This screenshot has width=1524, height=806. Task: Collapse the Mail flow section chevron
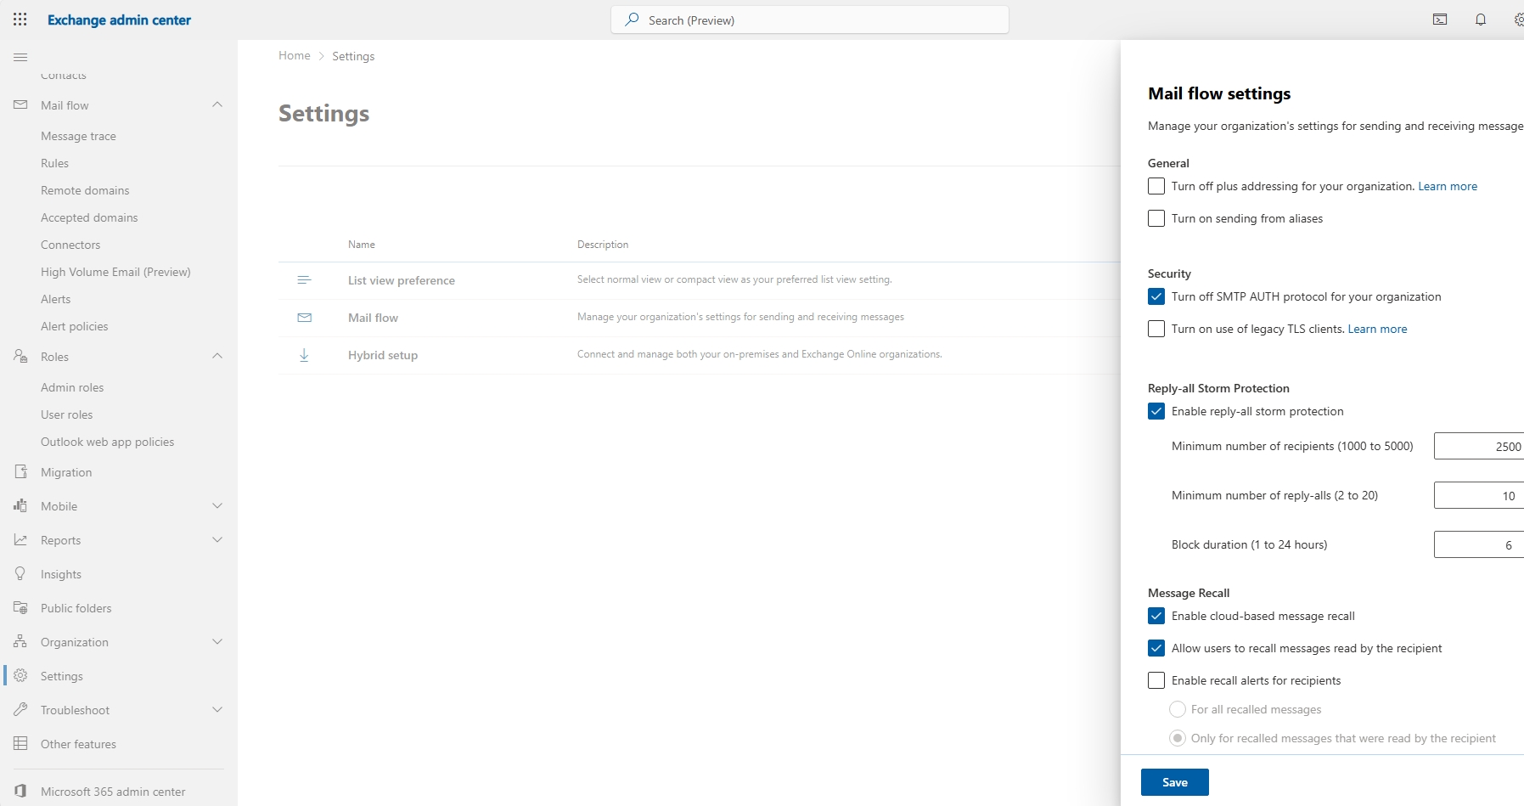tap(217, 104)
